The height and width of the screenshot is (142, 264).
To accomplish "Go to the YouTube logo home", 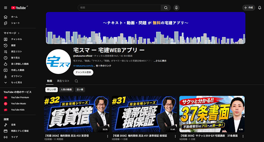I will (18, 8).
